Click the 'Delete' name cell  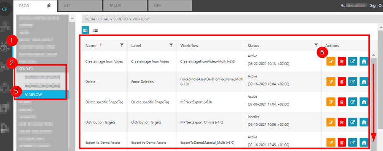90,82
